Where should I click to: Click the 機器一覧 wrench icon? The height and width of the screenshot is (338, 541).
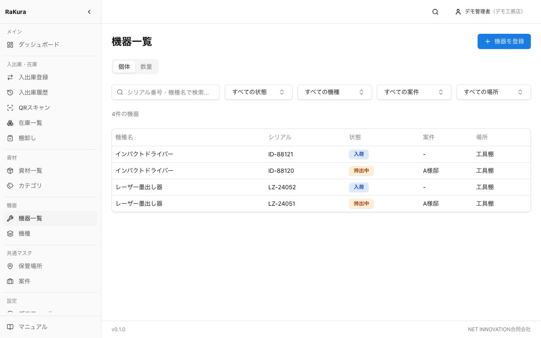click(x=10, y=218)
